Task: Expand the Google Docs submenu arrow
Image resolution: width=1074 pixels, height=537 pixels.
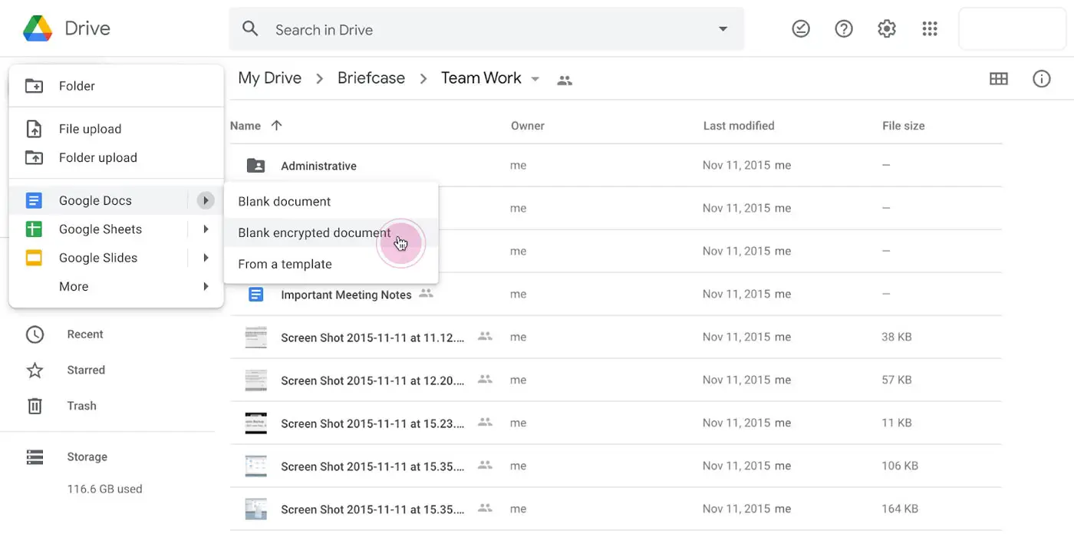Action: [206, 200]
